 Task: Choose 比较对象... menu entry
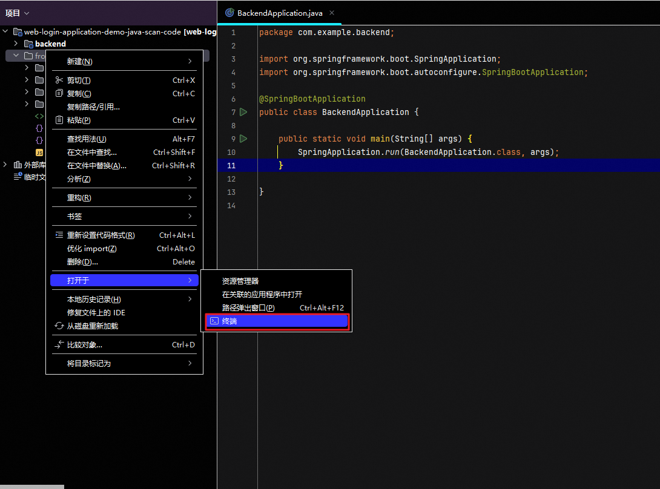pyautogui.click(x=124, y=345)
